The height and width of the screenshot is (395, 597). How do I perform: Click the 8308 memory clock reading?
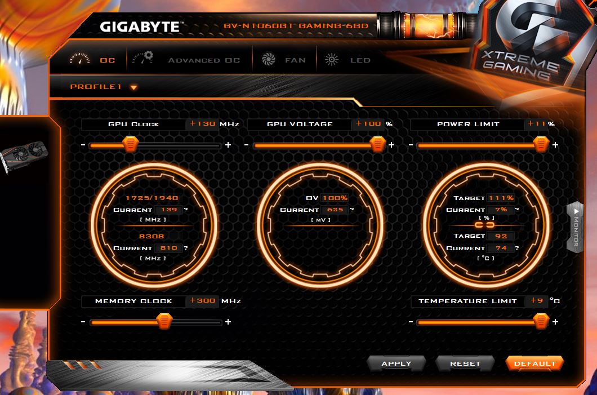point(152,236)
